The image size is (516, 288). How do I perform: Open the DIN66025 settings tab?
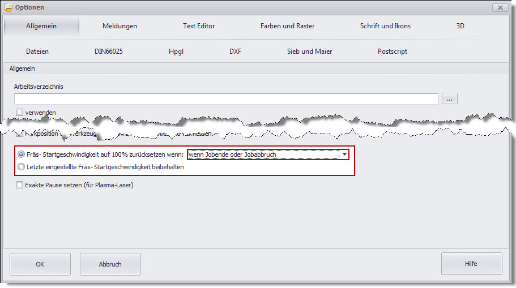click(109, 51)
